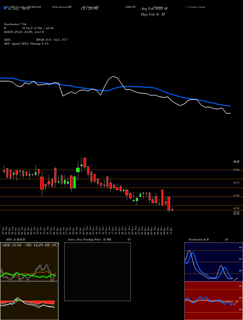243x320 pixels.
Task: Click the 'ADX & MACD' panel title
Action: click(x=16, y=240)
